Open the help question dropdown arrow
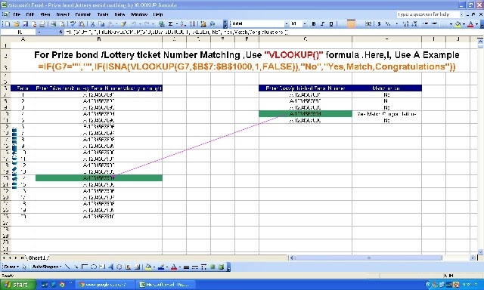The height and width of the screenshot is (290, 484). pos(461,14)
